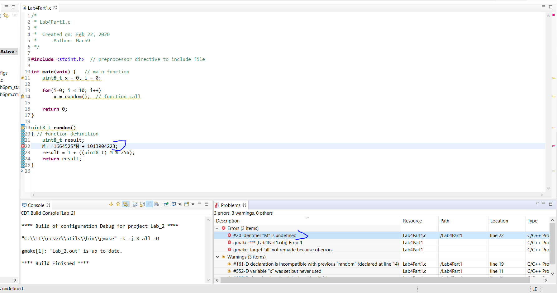557x293 pixels.
Task: Clear the CDT Build Console output
Action: coord(157,204)
